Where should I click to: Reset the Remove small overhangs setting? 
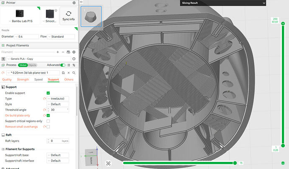[x=44, y=127]
